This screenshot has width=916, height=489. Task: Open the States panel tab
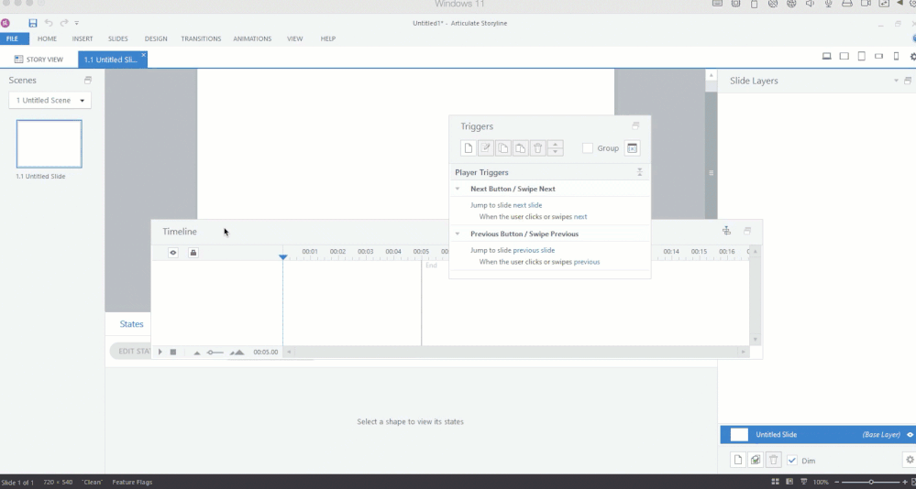click(131, 324)
